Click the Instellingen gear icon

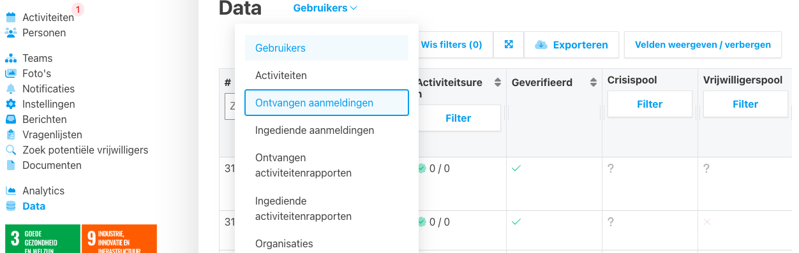[11, 104]
